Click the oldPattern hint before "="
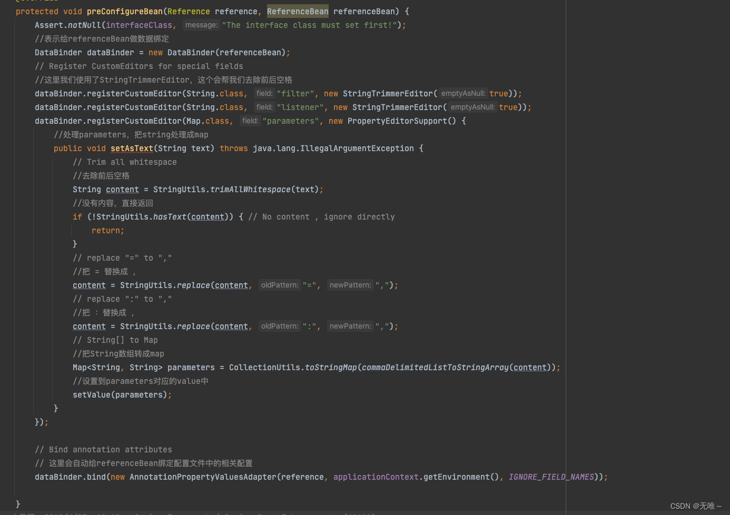 [280, 285]
